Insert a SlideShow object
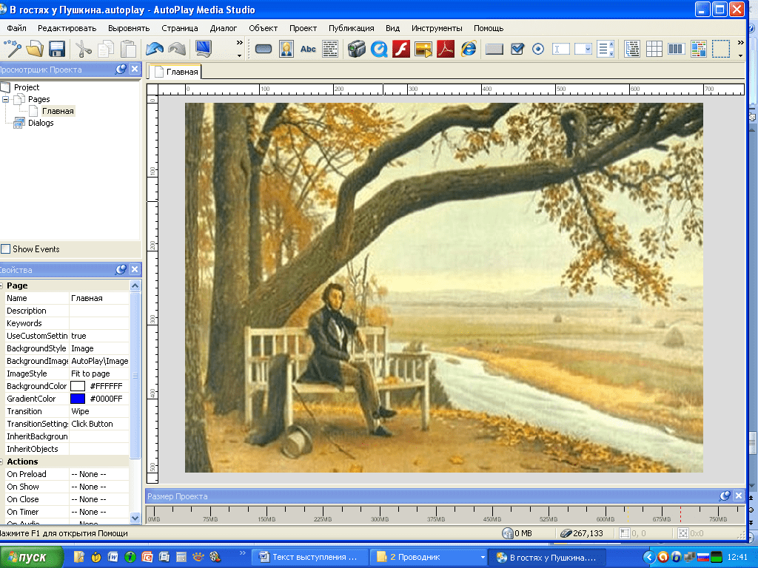 pyautogui.click(x=423, y=50)
